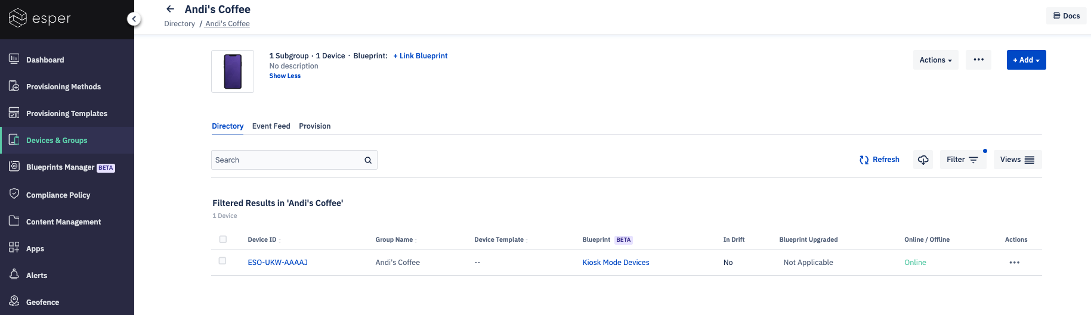Click the phone group thumbnail
Viewport: 1091px width, 315px height.
pyautogui.click(x=233, y=71)
